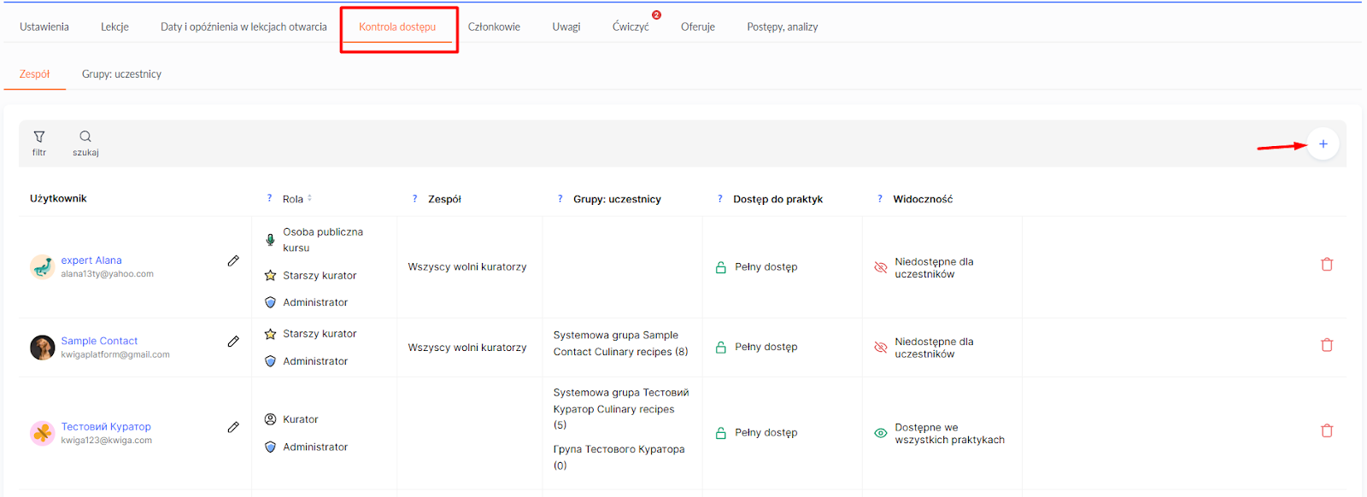1367x497 pixels.
Task: Open expert Alana profile link
Action: click(91, 260)
